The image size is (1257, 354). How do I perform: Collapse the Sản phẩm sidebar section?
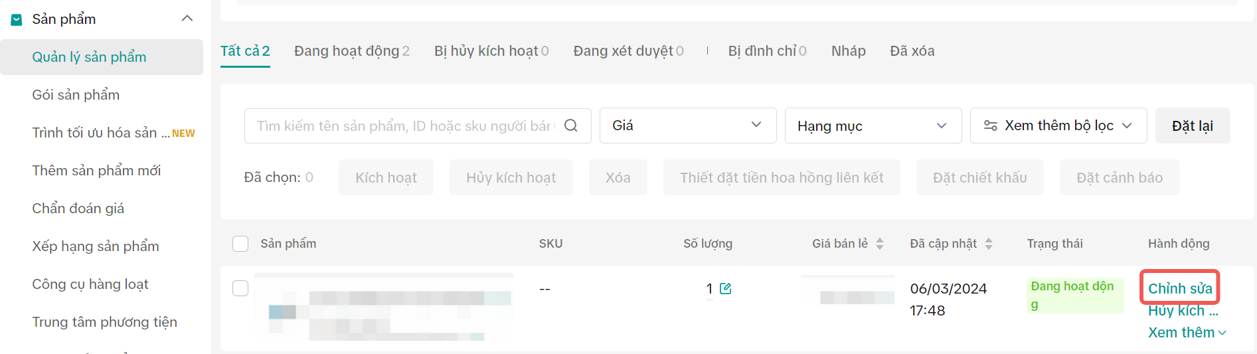coord(187,19)
